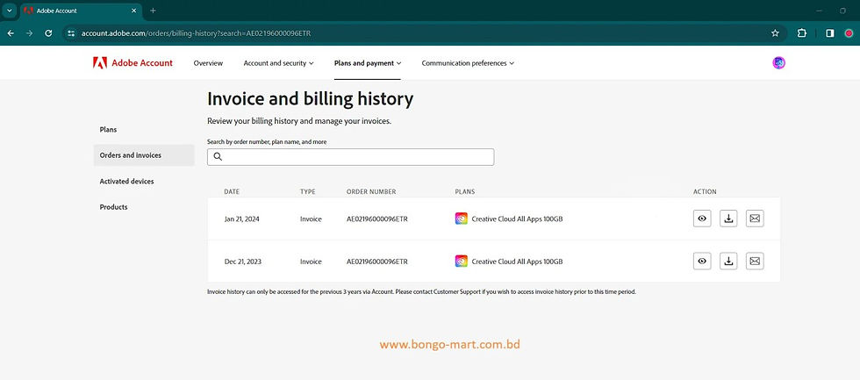The width and height of the screenshot is (860, 380).
Task: Click the search magnifier icon
Action: pos(218,157)
